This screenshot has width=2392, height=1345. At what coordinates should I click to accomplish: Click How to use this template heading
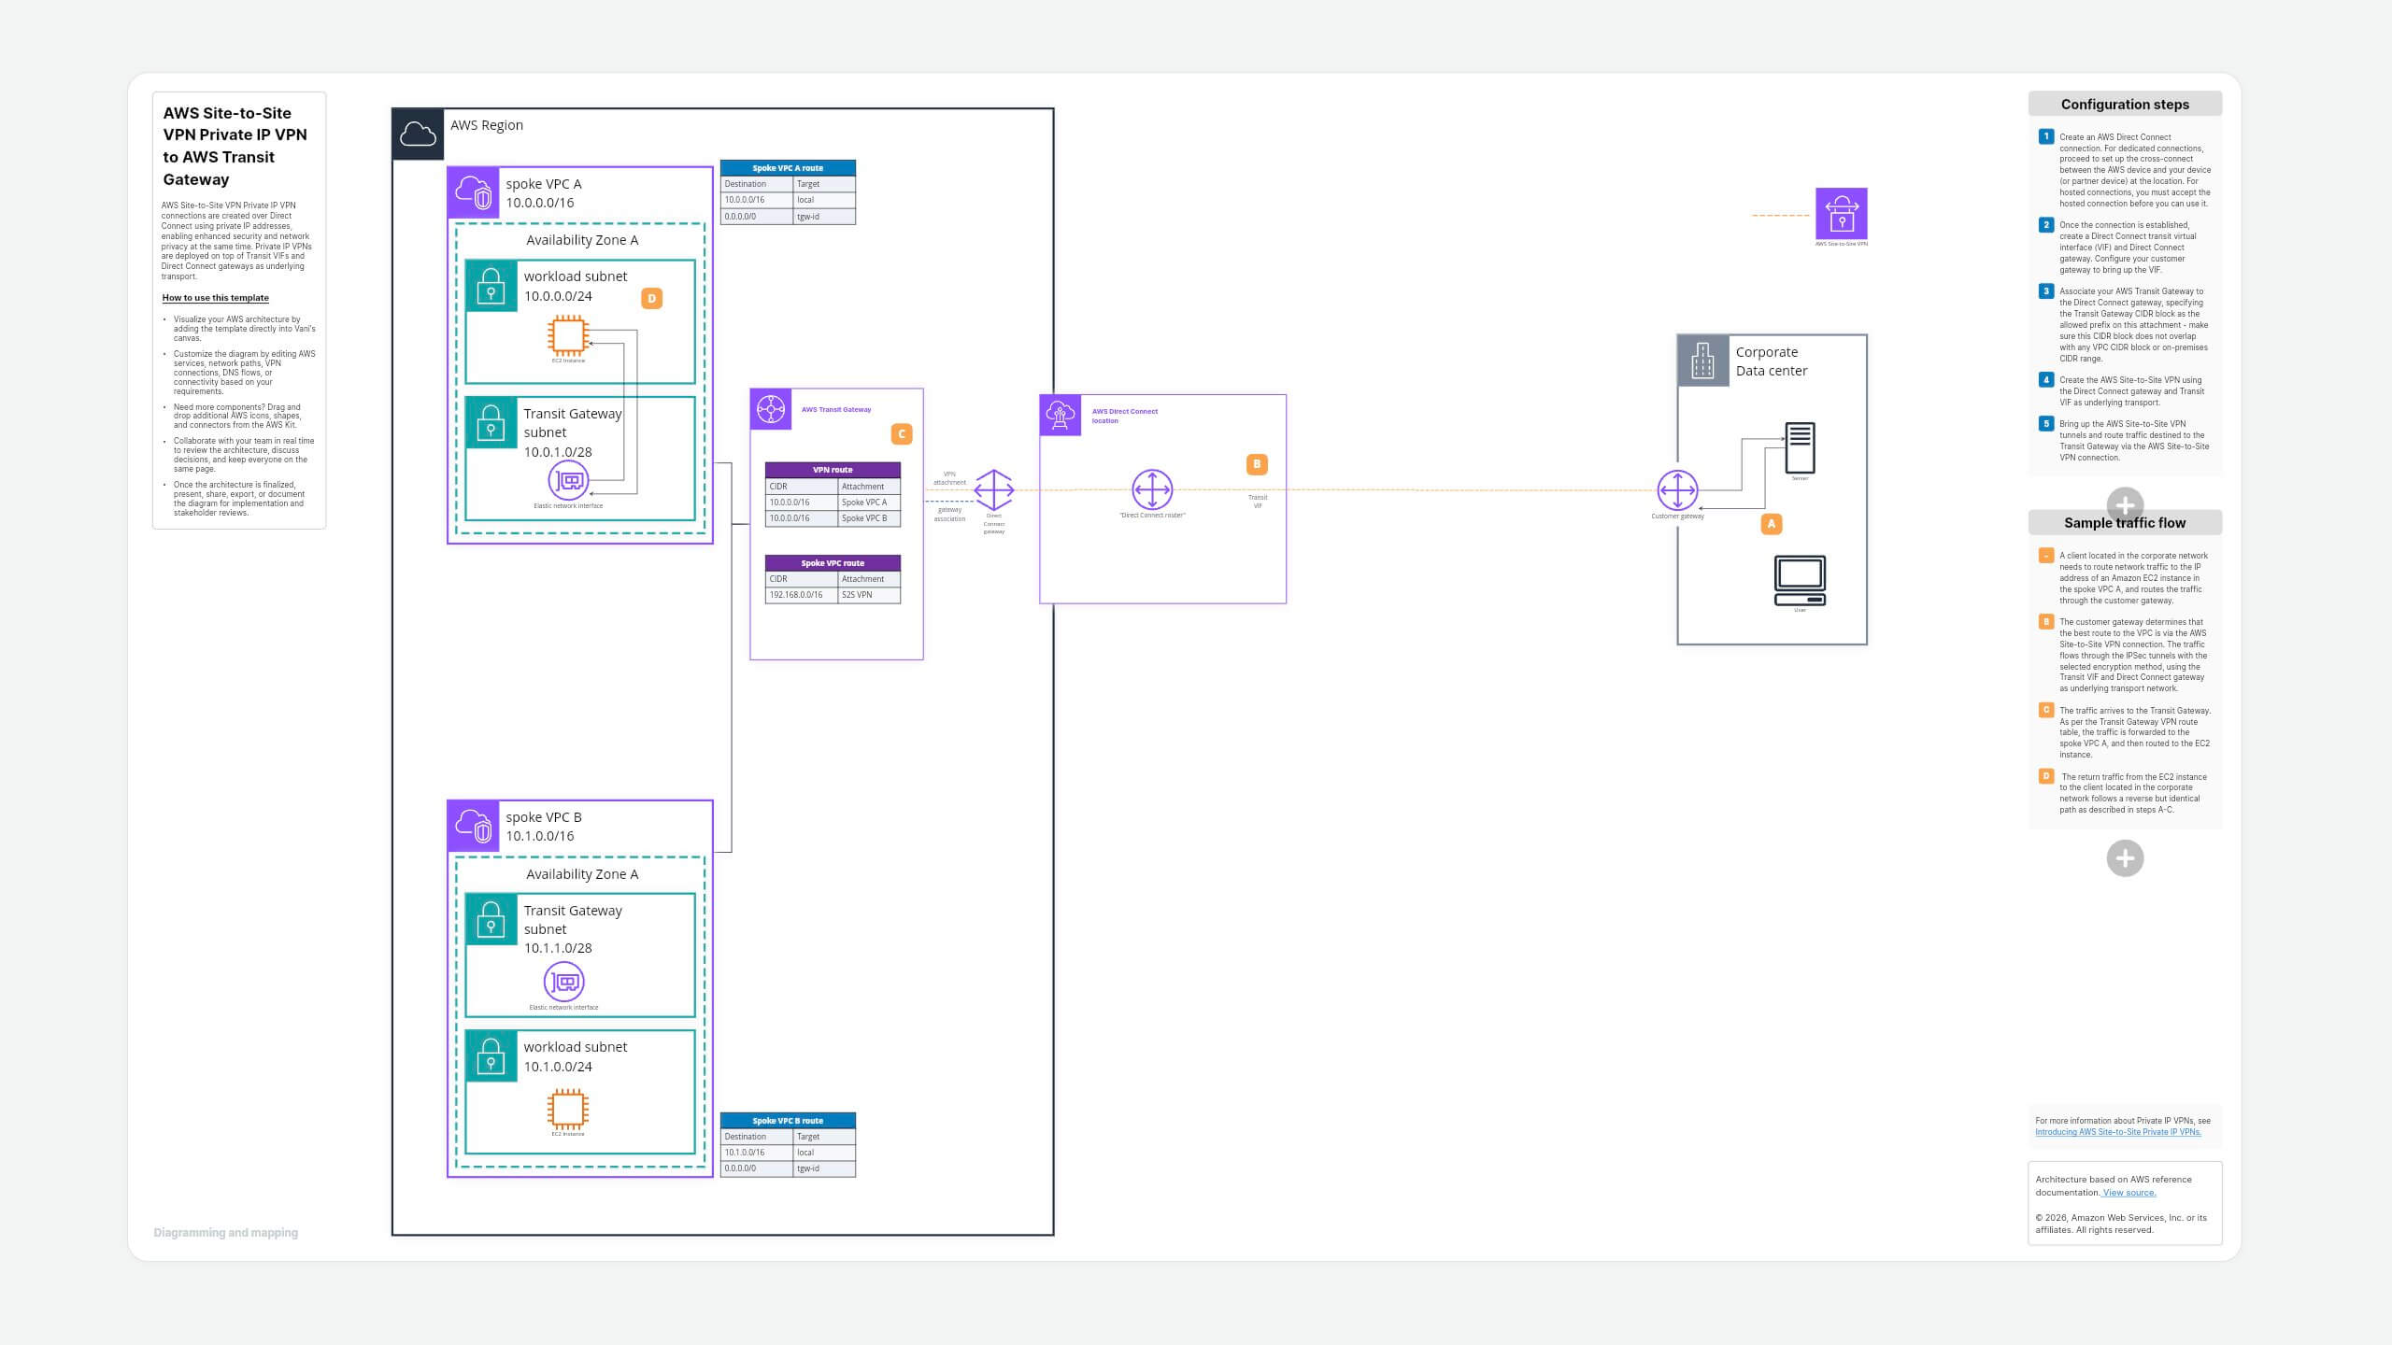click(216, 298)
